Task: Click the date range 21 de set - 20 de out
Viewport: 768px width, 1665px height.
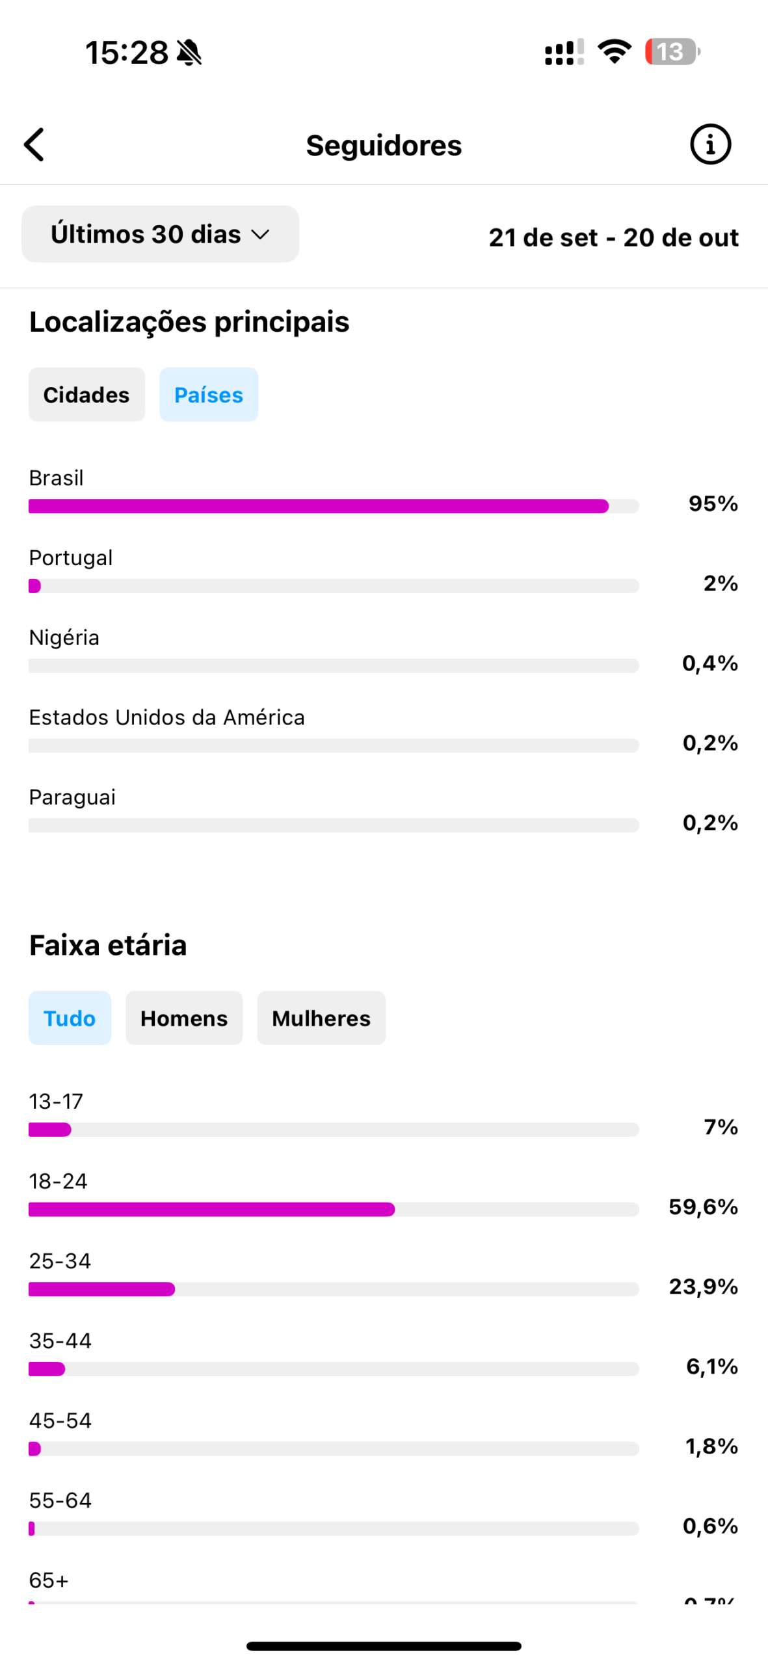Action: click(x=613, y=237)
